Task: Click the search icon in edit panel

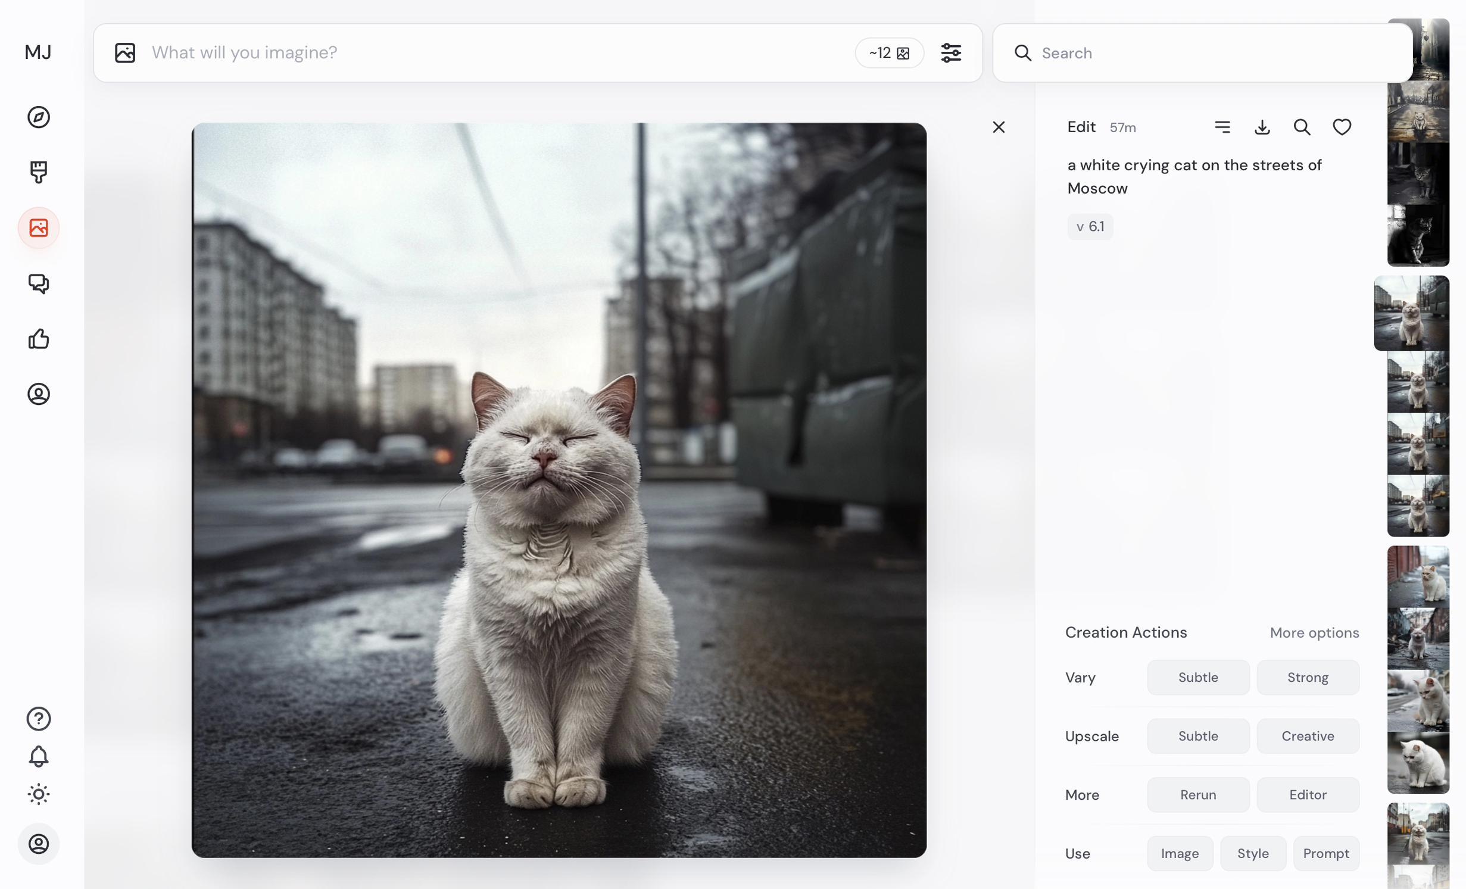Action: 1302,128
